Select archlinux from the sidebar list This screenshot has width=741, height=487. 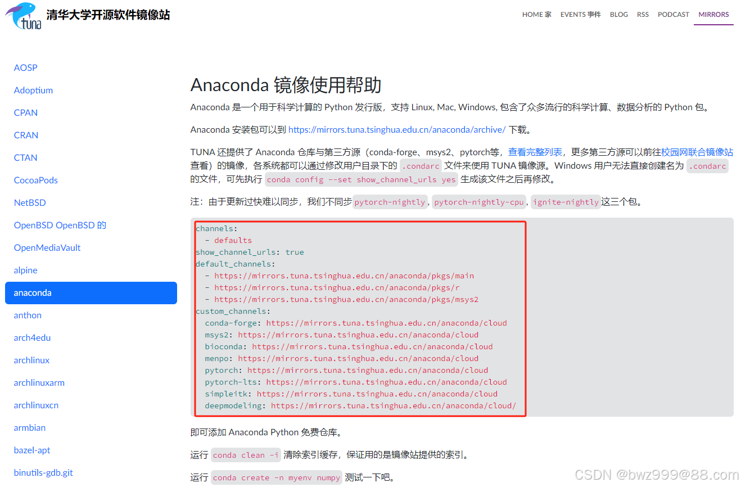31,360
